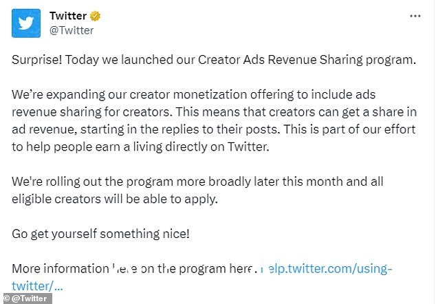Click the "We're rolling out the program" line
Viewport: 436px width, 304px height.
click(x=197, y=182)
